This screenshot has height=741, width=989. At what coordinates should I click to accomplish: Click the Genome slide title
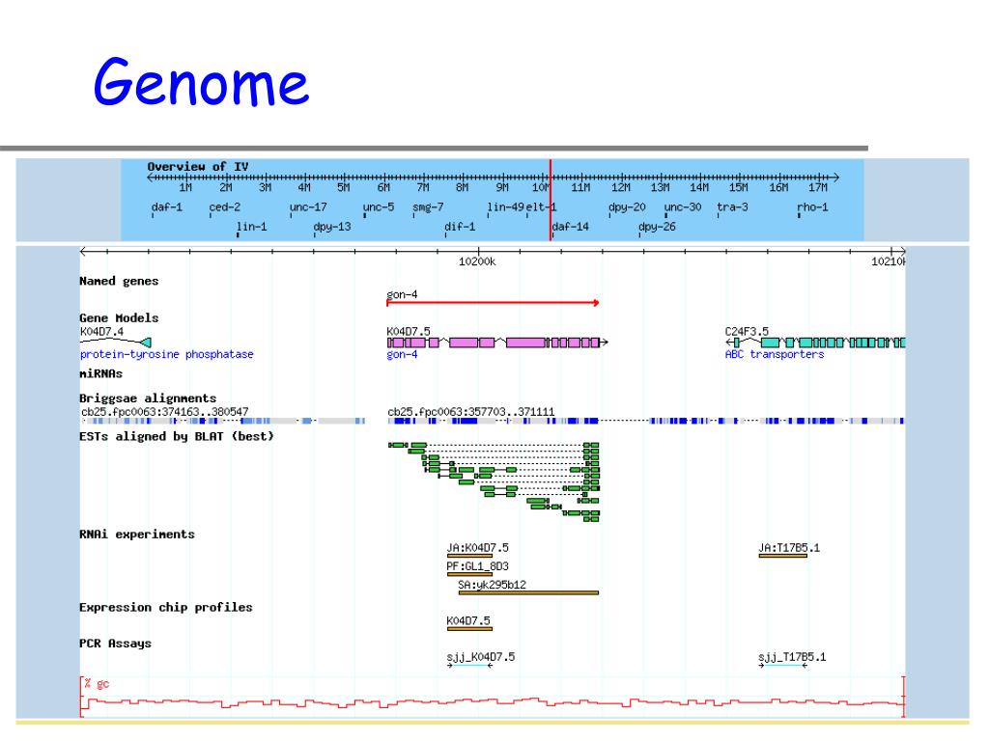pyautogui.click(x=201, y=83)
